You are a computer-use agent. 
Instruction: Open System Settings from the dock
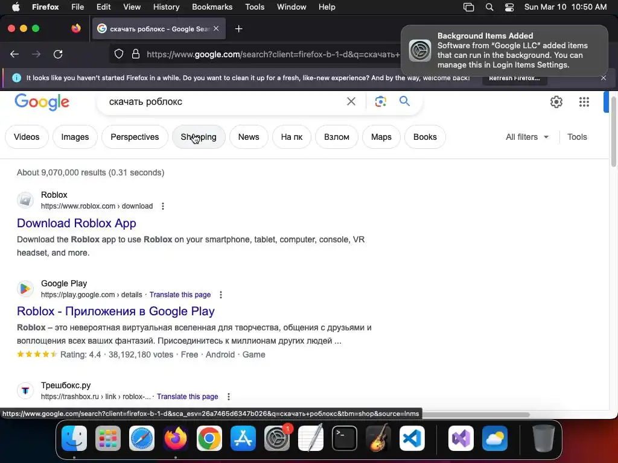point(277,438)
